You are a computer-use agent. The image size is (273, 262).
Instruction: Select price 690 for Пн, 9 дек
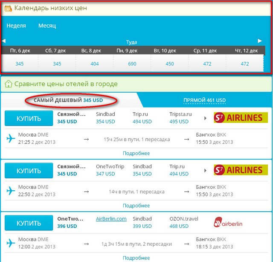point(132,64)
